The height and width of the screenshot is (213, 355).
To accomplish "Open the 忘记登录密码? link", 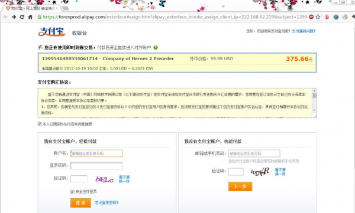I will (x=106, y=202).
